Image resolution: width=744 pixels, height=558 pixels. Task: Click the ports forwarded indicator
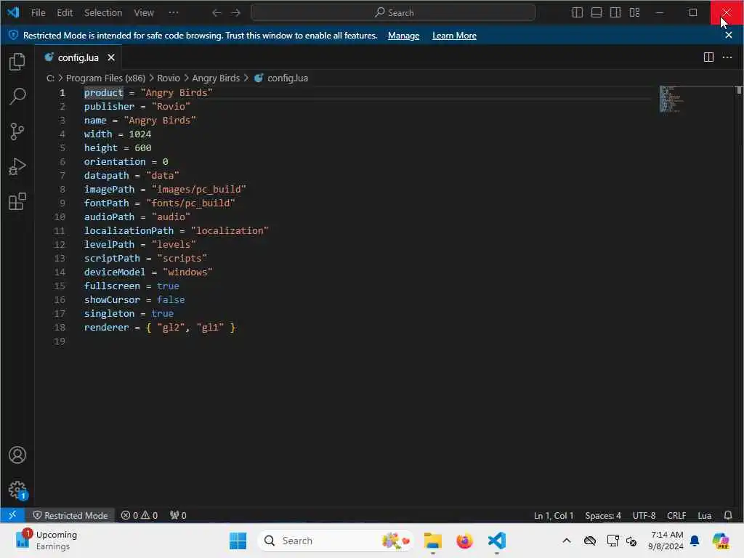[179, 515]
